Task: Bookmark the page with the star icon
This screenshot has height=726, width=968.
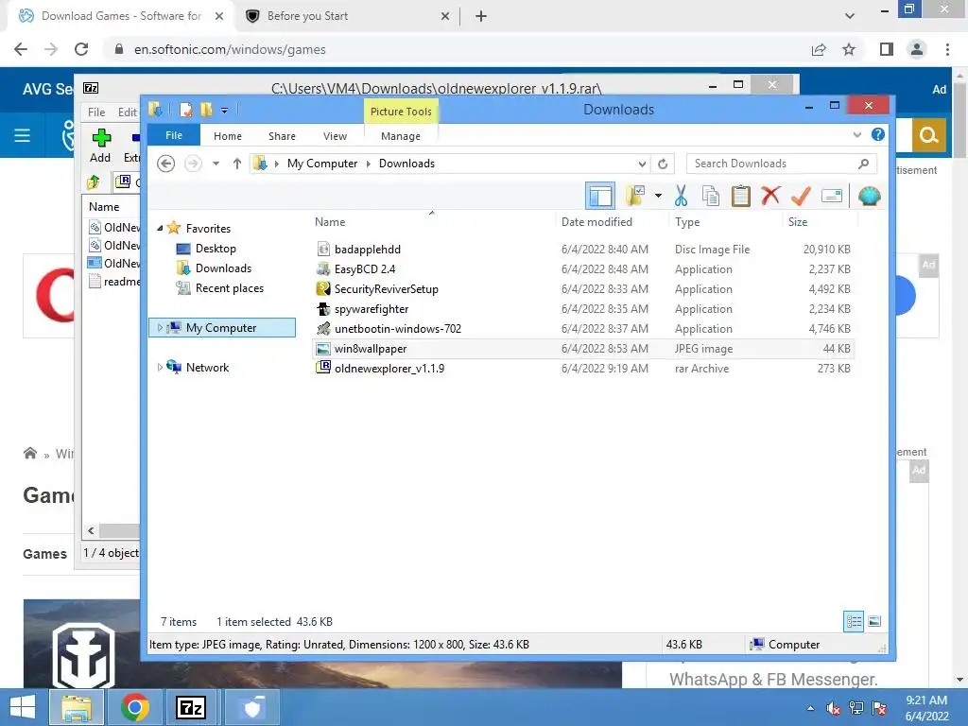Action: [x=849, y=49]
